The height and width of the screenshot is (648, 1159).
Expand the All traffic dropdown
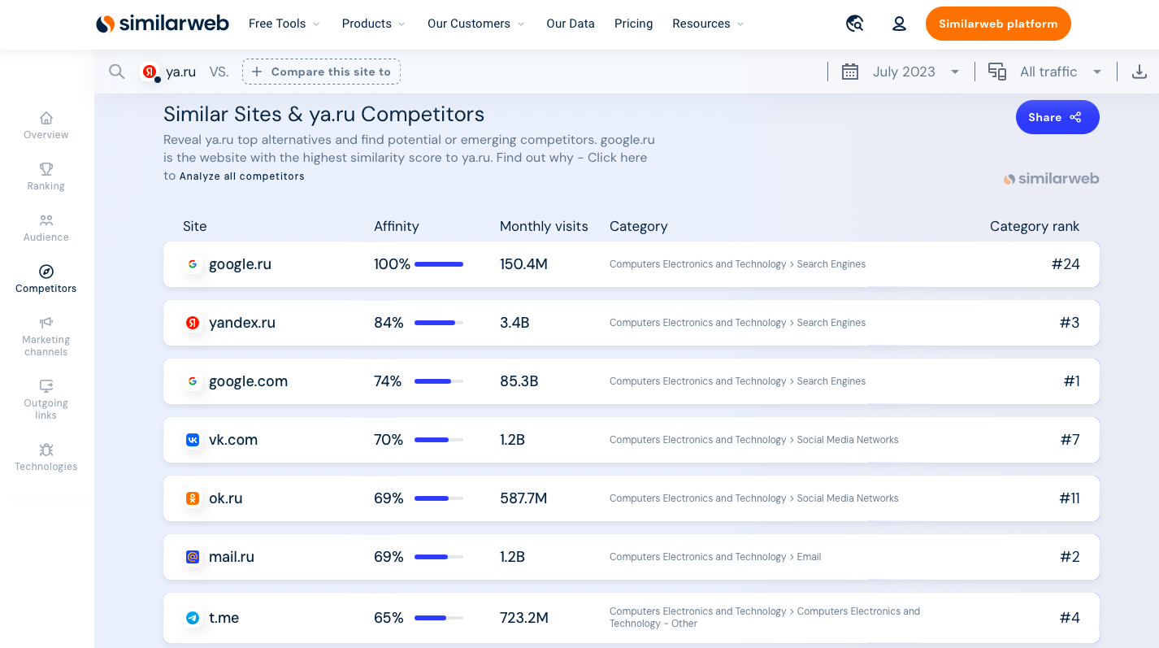(1045, 72)
